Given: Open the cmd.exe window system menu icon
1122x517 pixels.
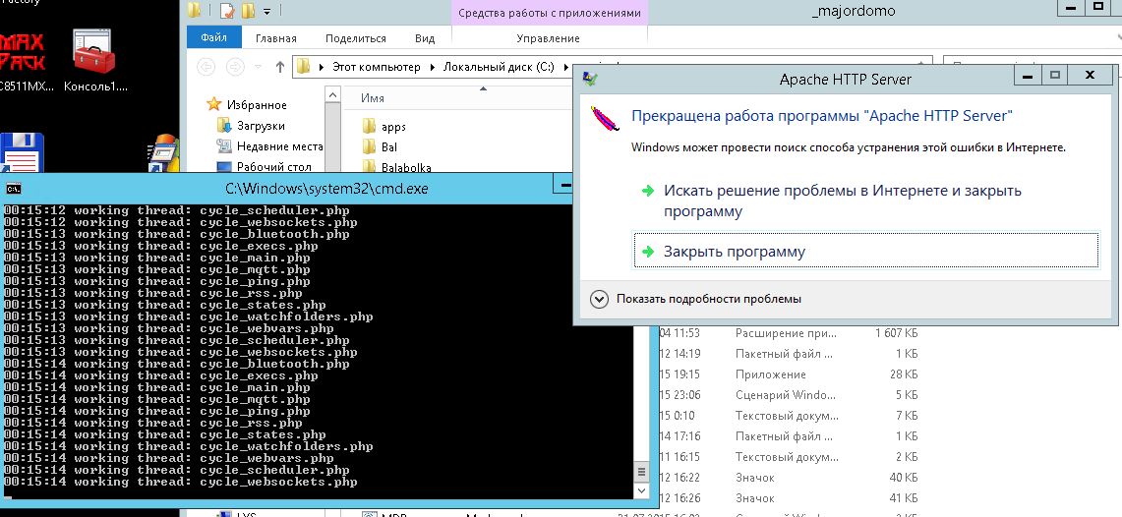Looking at the screenshot, I should (x=14, y=188).
